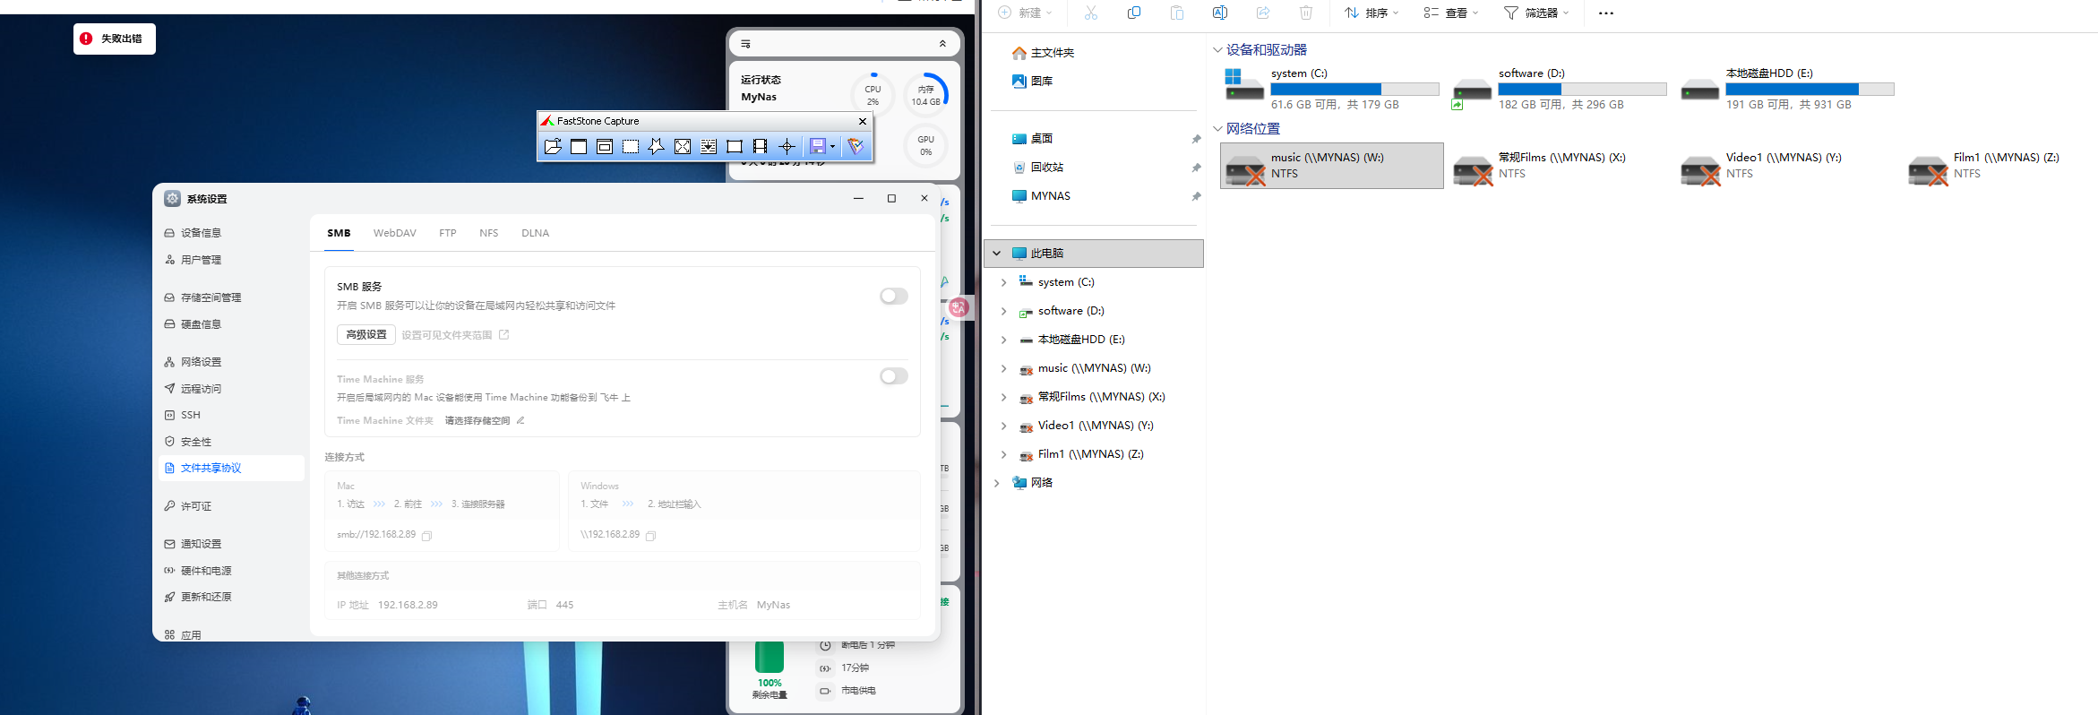Click FastStone's Capture Scrolling Window icon
The width and height of the screenshot is (2098, 715).
(x=709, y=146)
